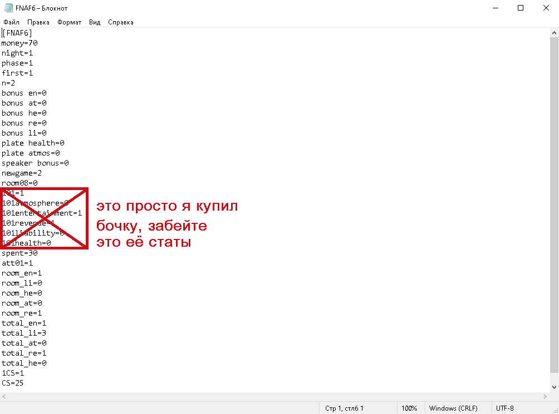The width and height of the screenshot is (559, 414).
Task: Open the Файл menu
Action: point(11,22)
